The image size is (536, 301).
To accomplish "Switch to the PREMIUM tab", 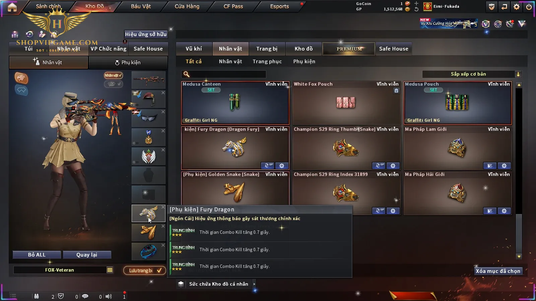I will (349, 49).
